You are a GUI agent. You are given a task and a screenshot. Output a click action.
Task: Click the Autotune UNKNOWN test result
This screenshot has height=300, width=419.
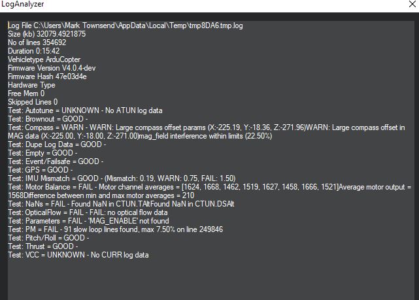click(x=85, y=110)
